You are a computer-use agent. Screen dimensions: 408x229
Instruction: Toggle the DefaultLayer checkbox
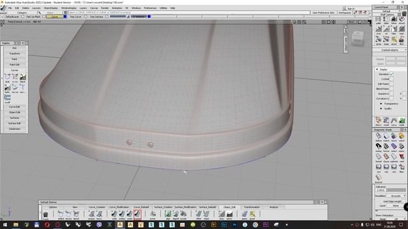(x=23, y=17)
